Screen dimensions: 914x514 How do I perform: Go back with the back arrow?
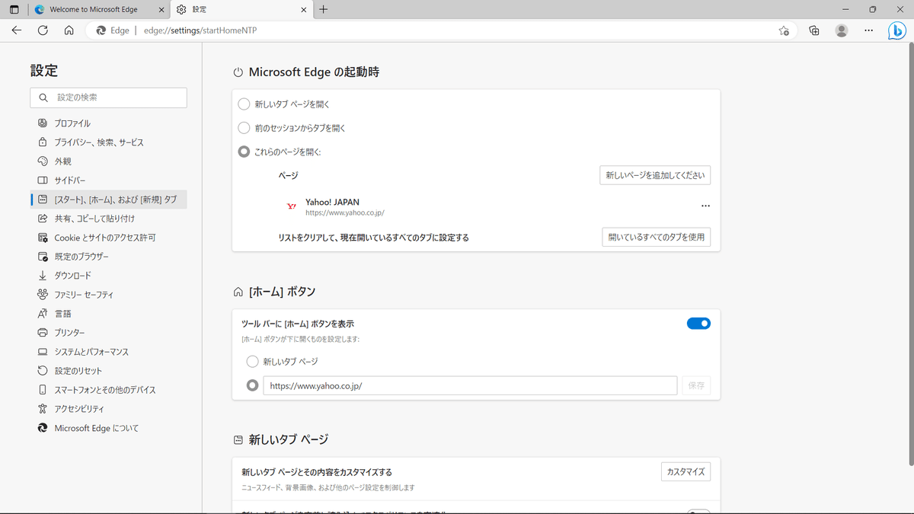pyautogui.click(x=17, y=30)
